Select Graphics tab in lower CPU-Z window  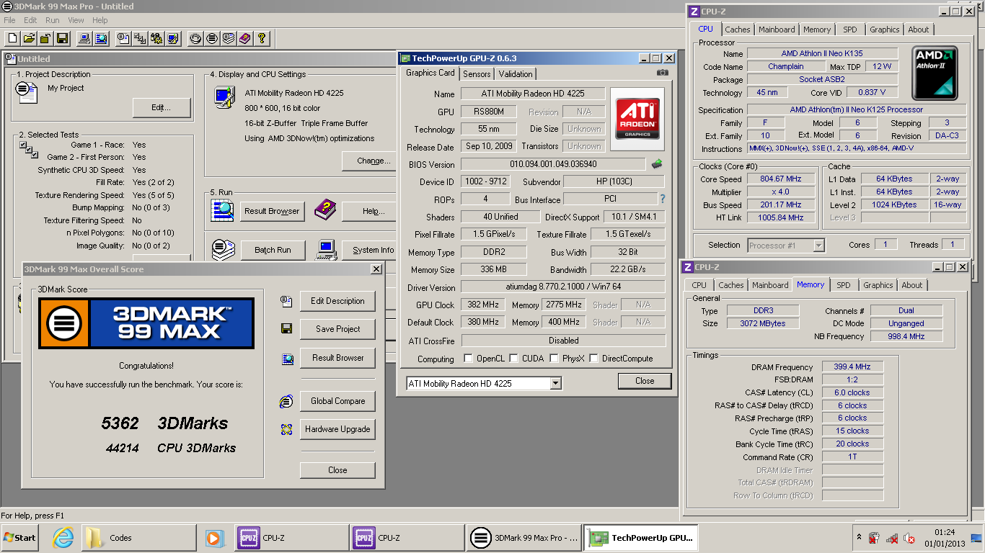pos(878,285)
